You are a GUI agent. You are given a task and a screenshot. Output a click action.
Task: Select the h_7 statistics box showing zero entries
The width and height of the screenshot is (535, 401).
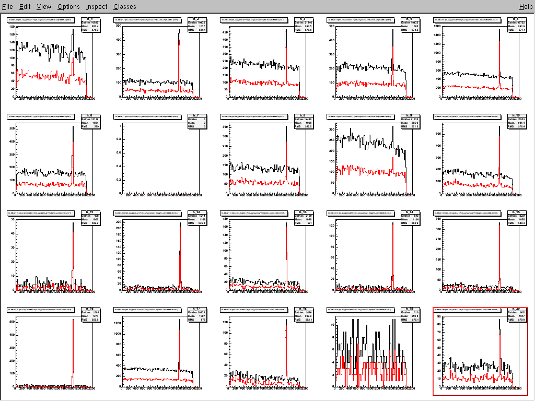197,121
